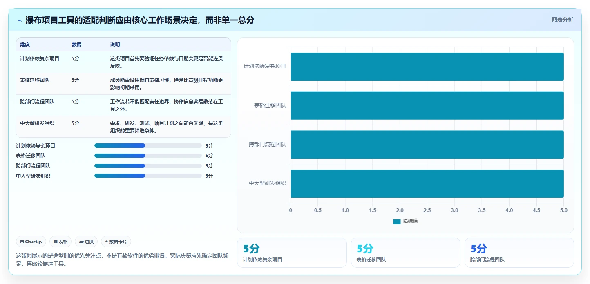Click 中大型研发组织 cell in the table

tap(37, 123)
